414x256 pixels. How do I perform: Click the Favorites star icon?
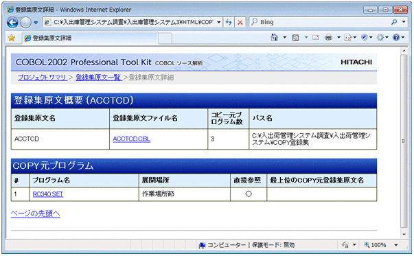pos(12,38)
